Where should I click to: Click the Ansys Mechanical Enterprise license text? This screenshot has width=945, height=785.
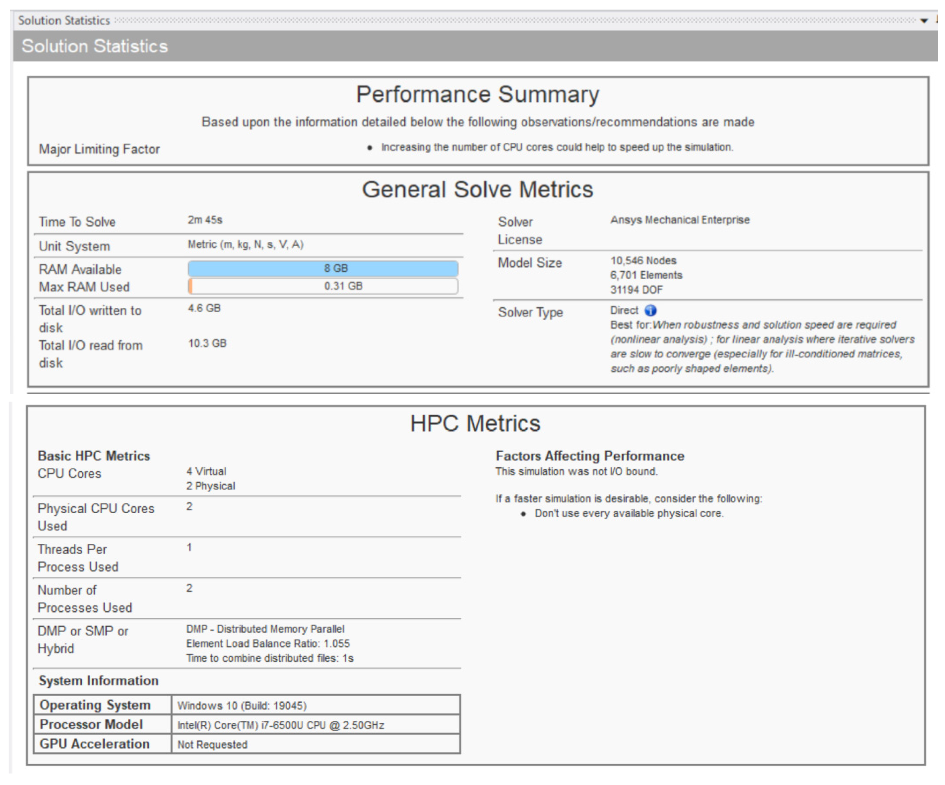(x=679, y=220)
